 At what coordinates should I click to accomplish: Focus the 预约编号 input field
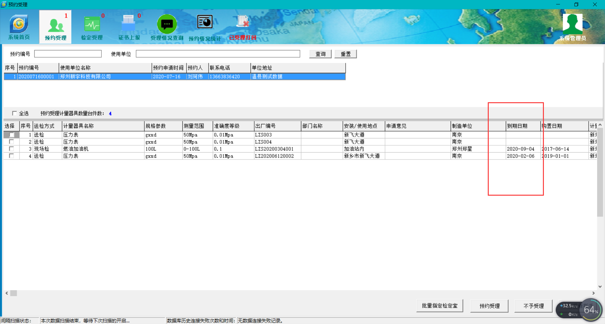pos(68,54)
